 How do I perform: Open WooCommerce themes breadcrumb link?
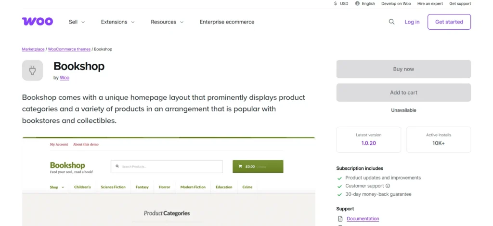(x=69, y=49)
